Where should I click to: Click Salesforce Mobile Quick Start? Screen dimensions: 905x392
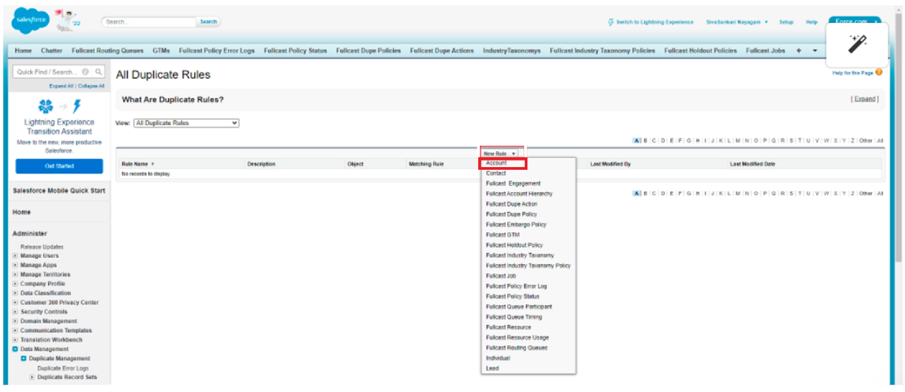coord(59,191)
